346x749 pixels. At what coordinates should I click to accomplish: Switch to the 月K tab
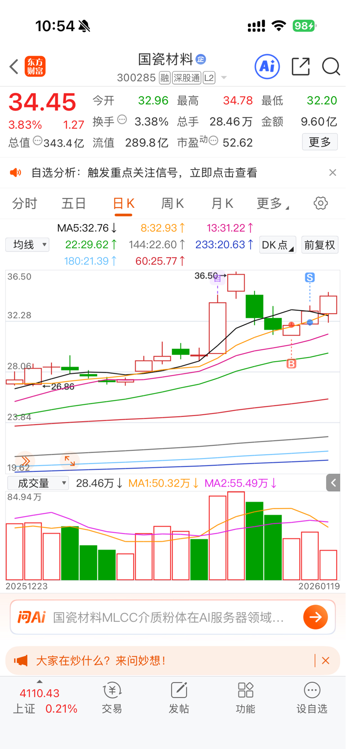[222, 204]
